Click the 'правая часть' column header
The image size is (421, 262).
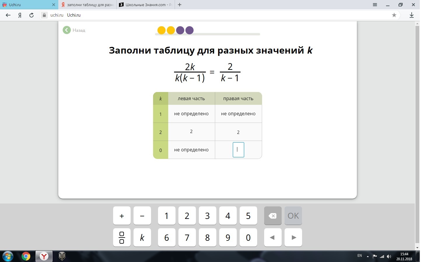238,98
